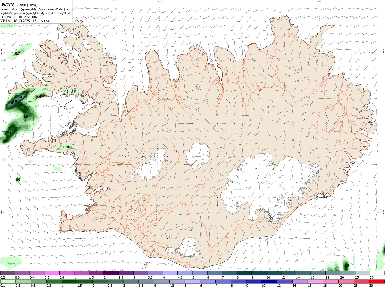Image resolution: width=385 pixels, height=288 pixels.
Task: Pick the medium green rain swatch between 0.5 and 0.8
Action: pyautogui.click(x=38, y=281)
